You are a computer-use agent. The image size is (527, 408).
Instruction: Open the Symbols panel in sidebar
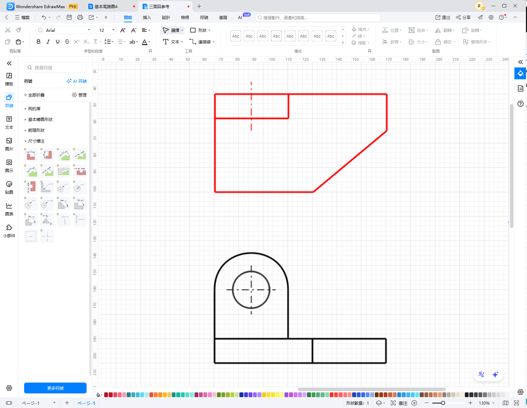(x=9, y=100)
